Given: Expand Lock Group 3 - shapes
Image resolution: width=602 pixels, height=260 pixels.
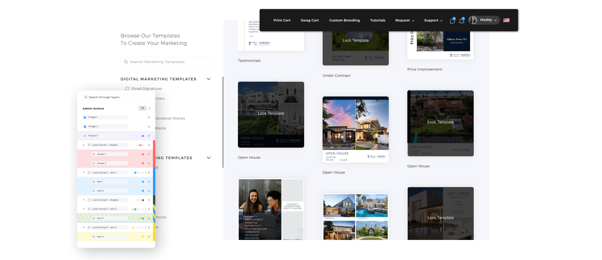Looking at the screenshot, I should [x=84, y=200].
